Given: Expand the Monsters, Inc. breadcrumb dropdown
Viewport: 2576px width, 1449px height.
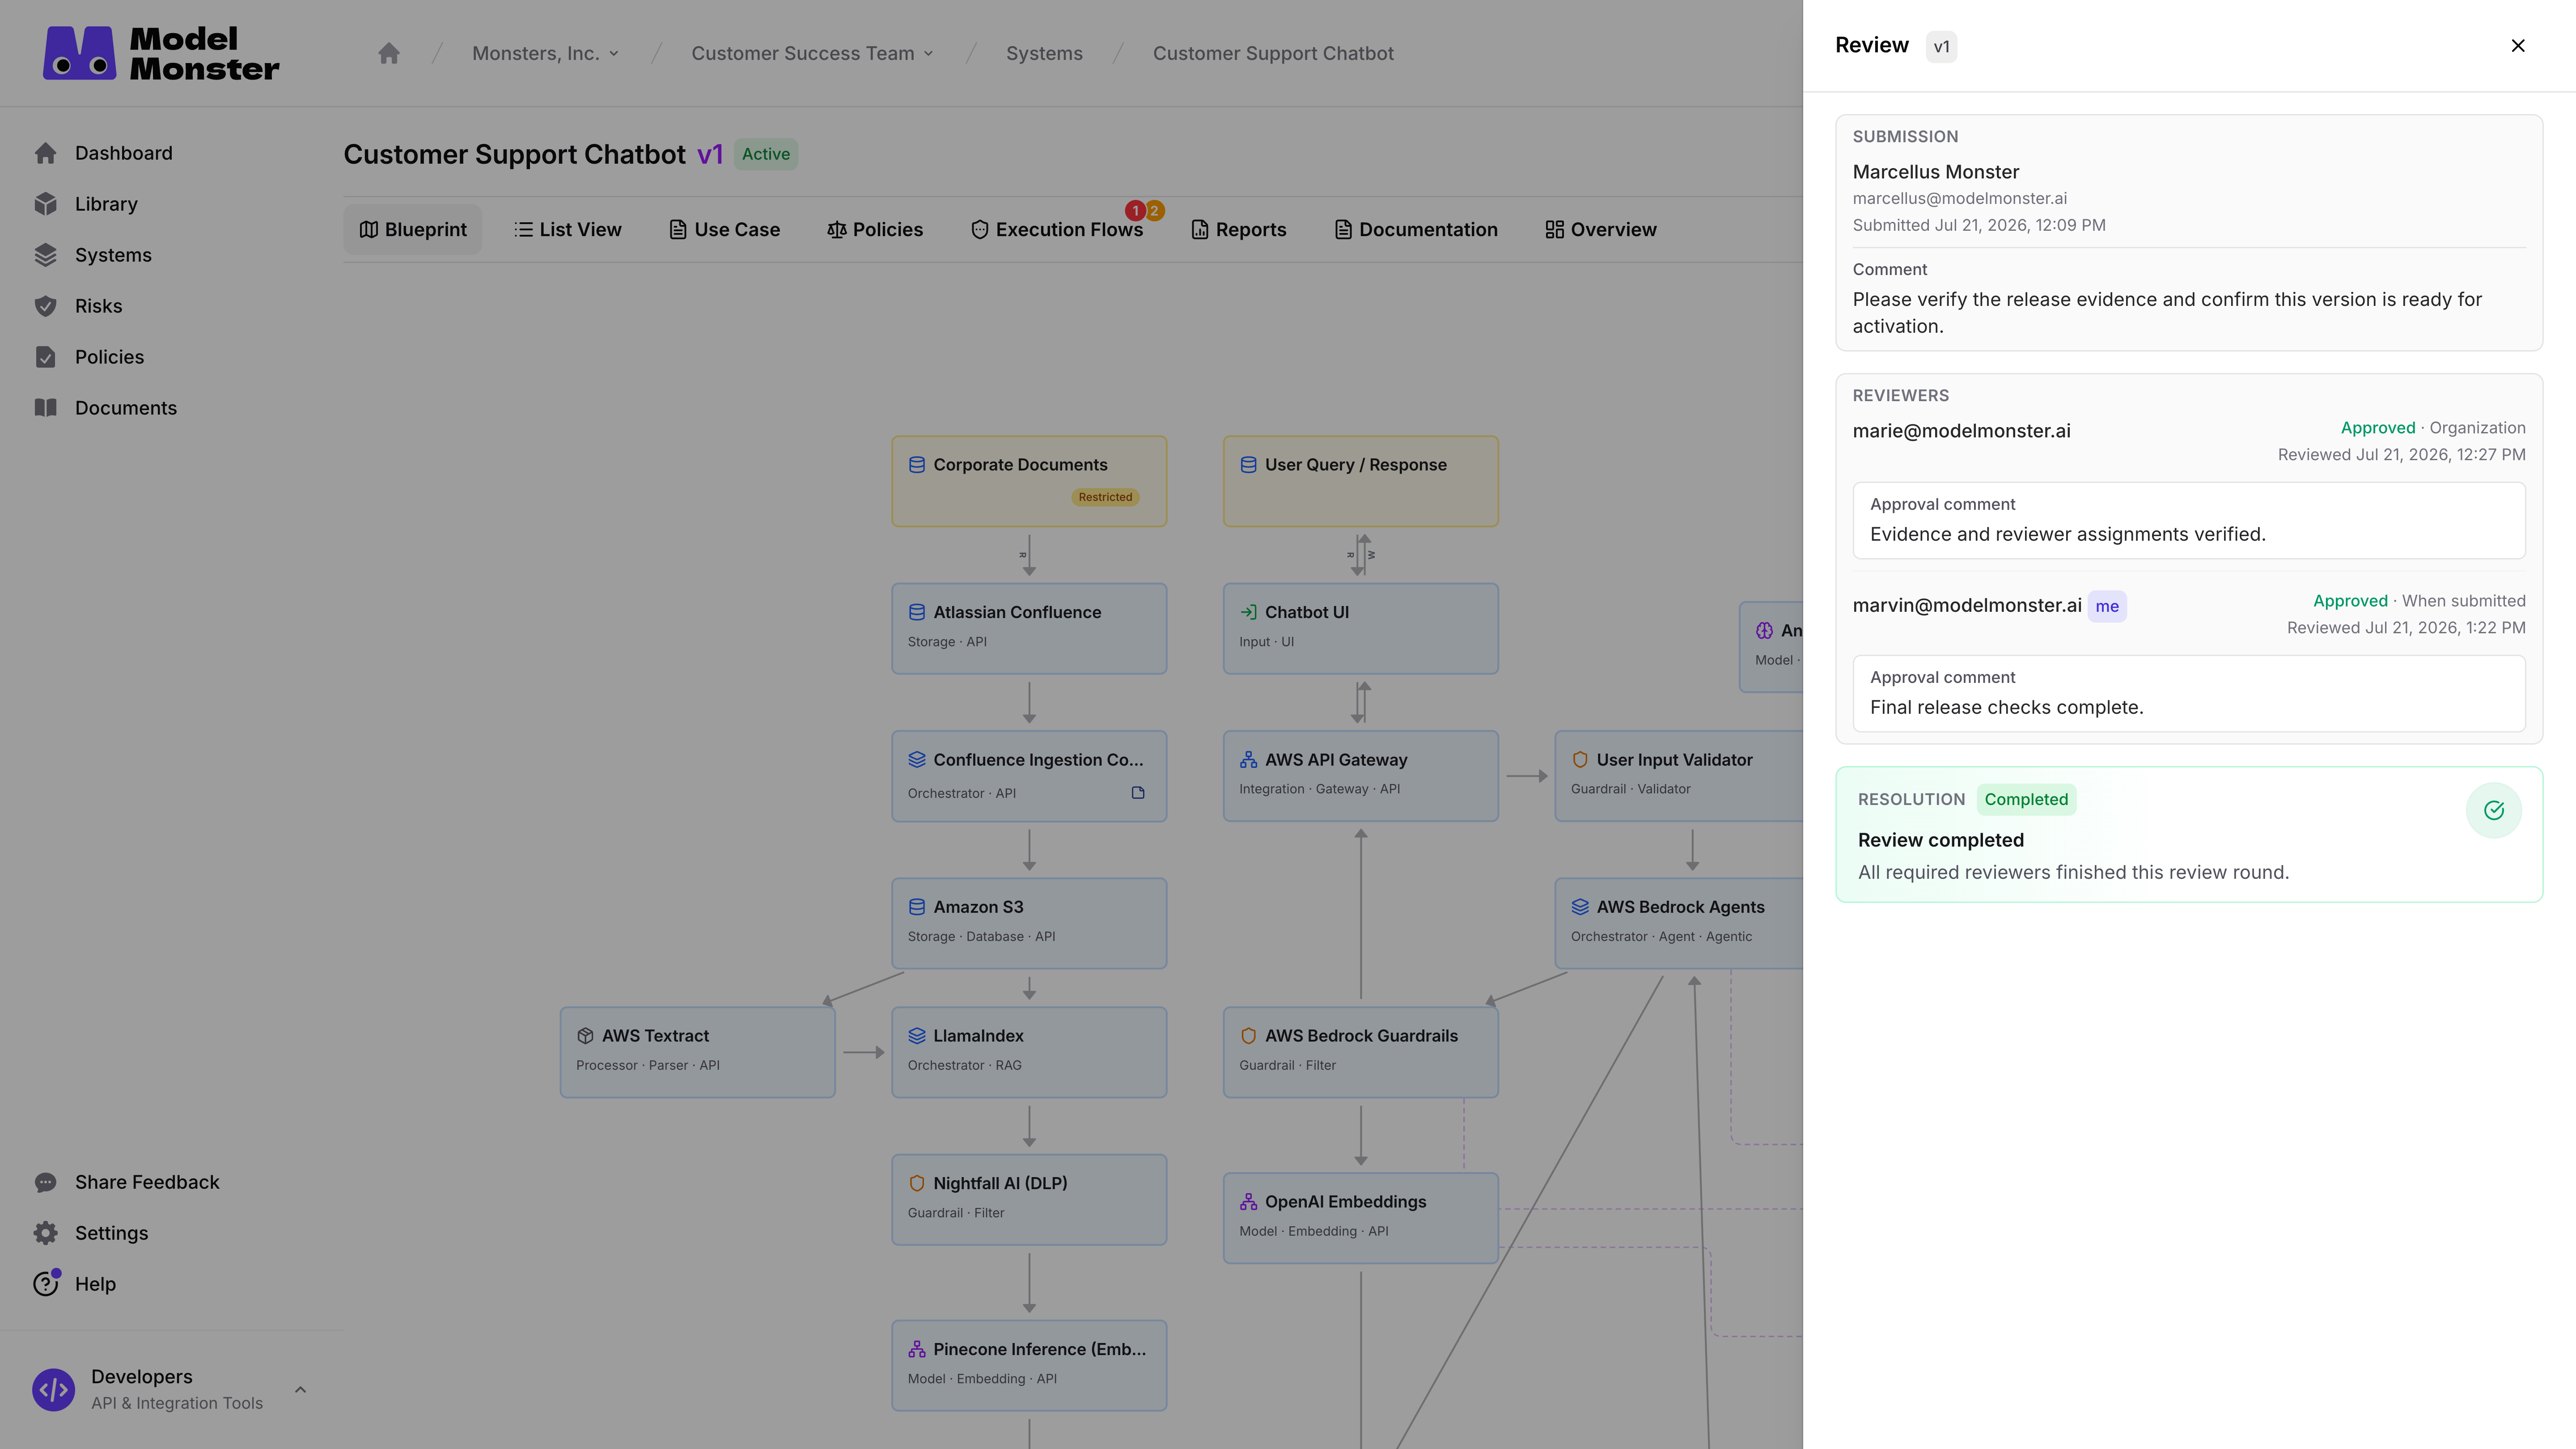Looking at the screenshot, I should (x=614, y=54).
